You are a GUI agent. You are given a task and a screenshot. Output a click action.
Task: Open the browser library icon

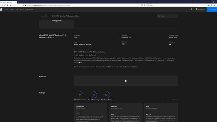[x=209, y=5]
